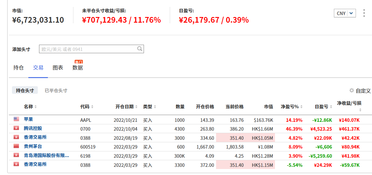
Task: Open the 贵州茅台 stock link
Action: pos(33,146)
